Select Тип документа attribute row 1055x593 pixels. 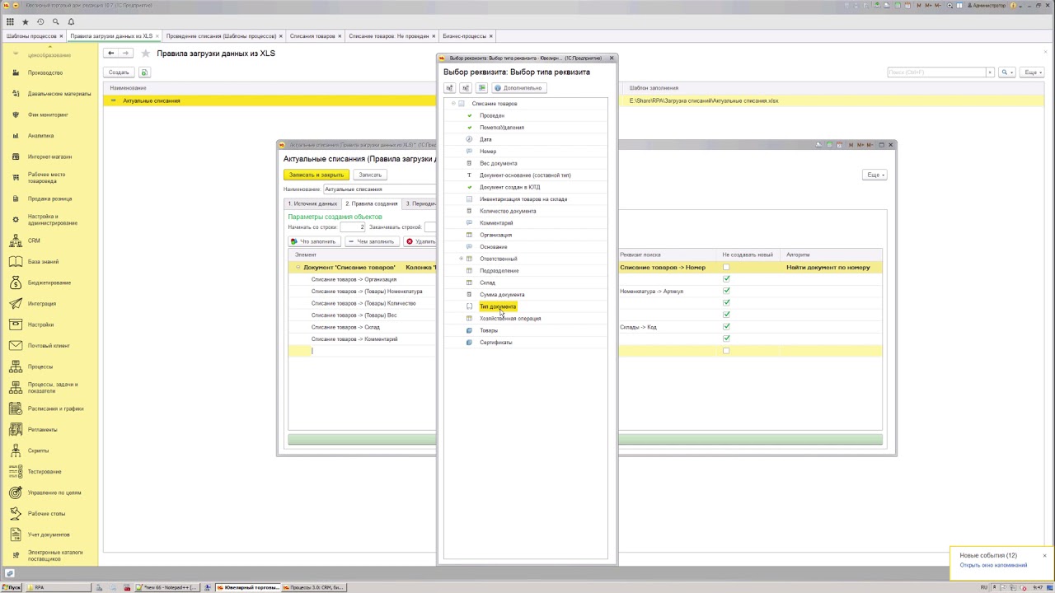497,306
